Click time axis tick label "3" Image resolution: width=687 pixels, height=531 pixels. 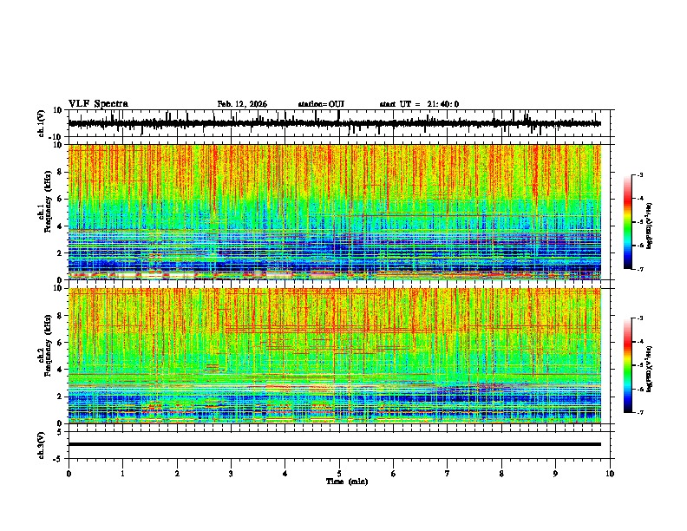coord(231,474)
